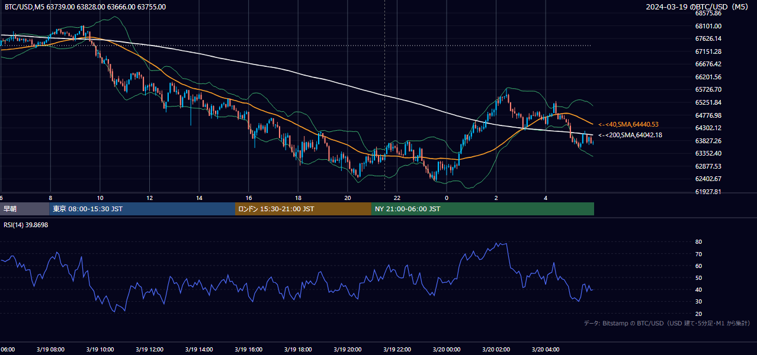This screenshot has height=355, width=757.
Task: Click the 3/19 16:00 date label
Action: pos(249,349)
